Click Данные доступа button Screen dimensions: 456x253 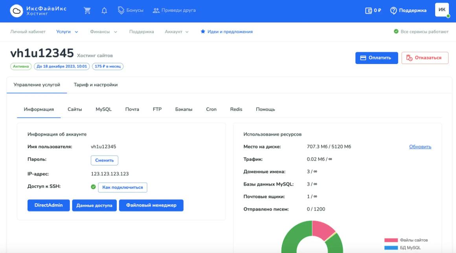point(94,205)
